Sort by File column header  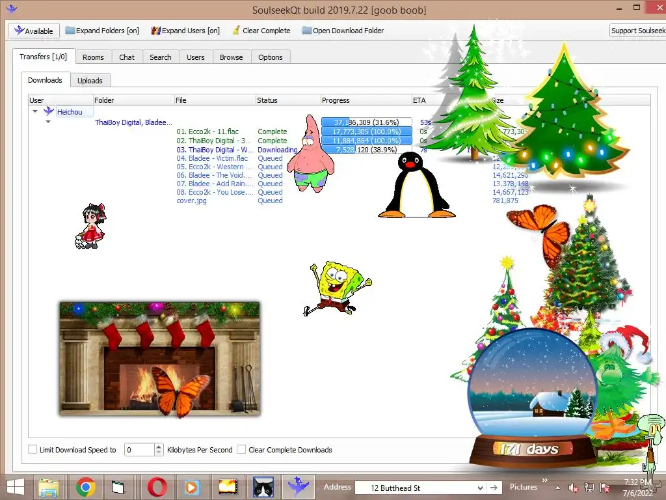215,100
